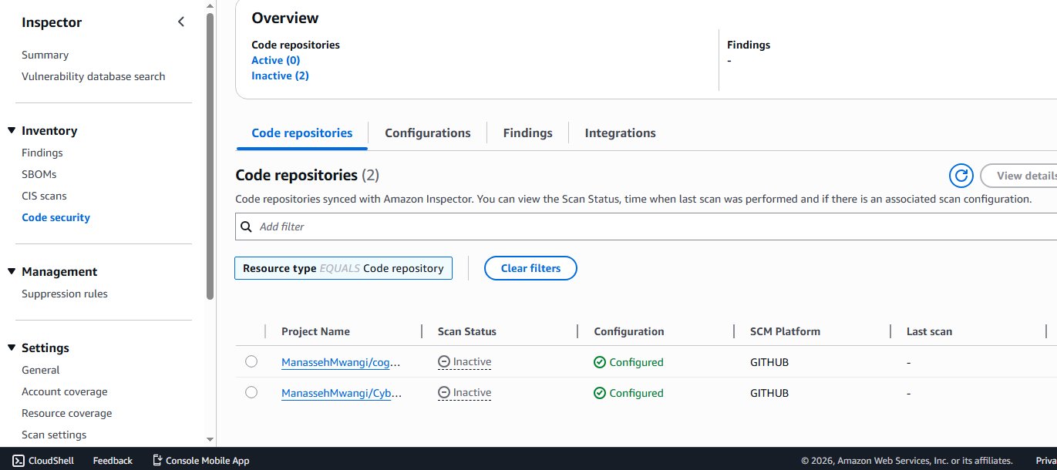The image size is (1057, 470).
Task: Open SBOMs in the sidebar
Action: [39, 174]
